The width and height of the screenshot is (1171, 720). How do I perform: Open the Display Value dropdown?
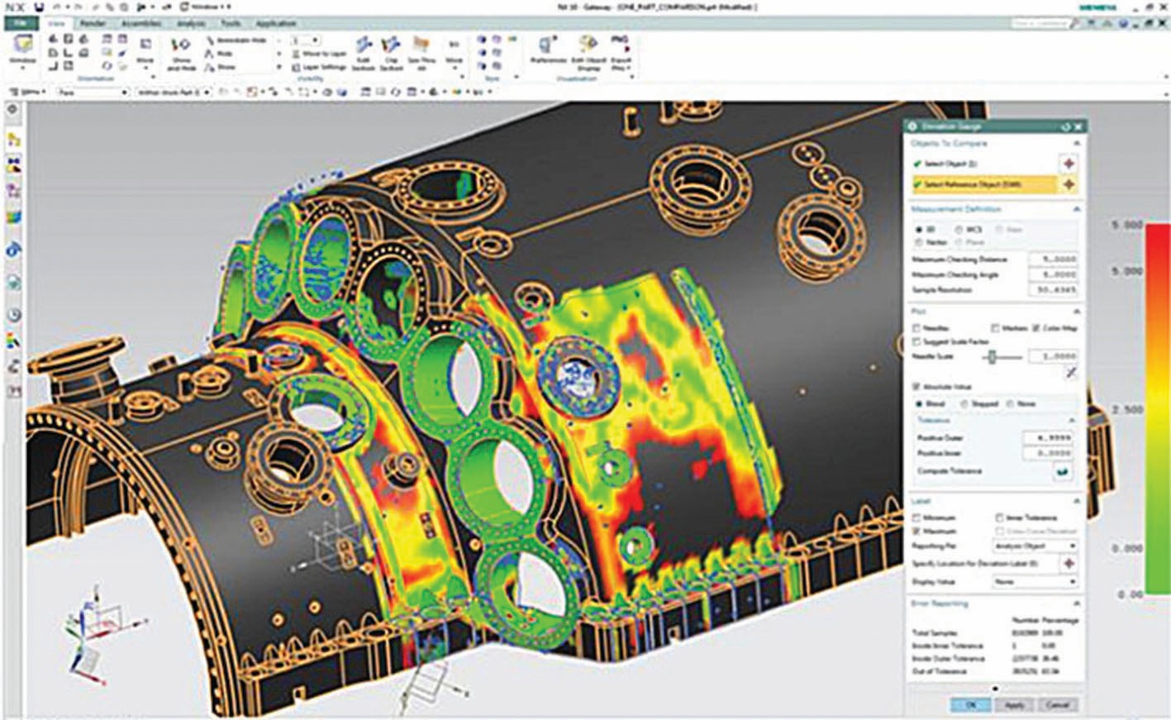pyautogui.click(x=1035, y=582)
